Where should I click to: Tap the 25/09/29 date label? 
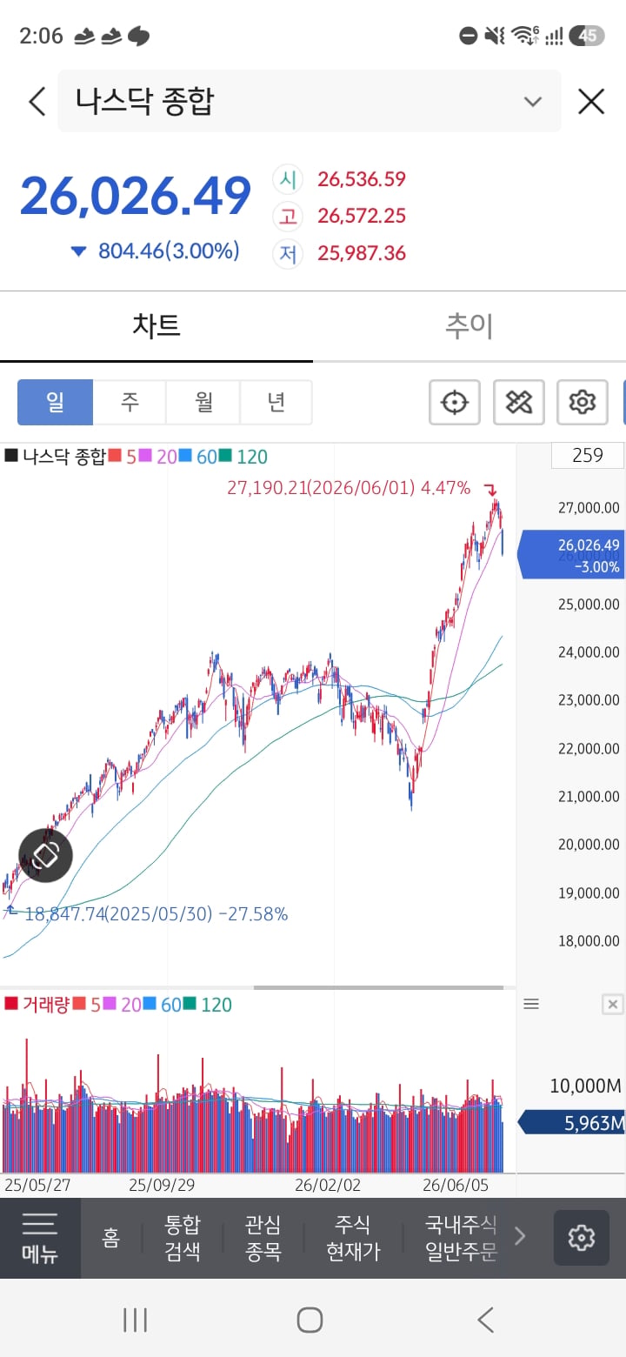(162, 1185)
